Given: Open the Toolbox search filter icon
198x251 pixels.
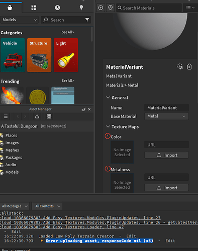Looking at the screenshot, I should tap(87, 20).
